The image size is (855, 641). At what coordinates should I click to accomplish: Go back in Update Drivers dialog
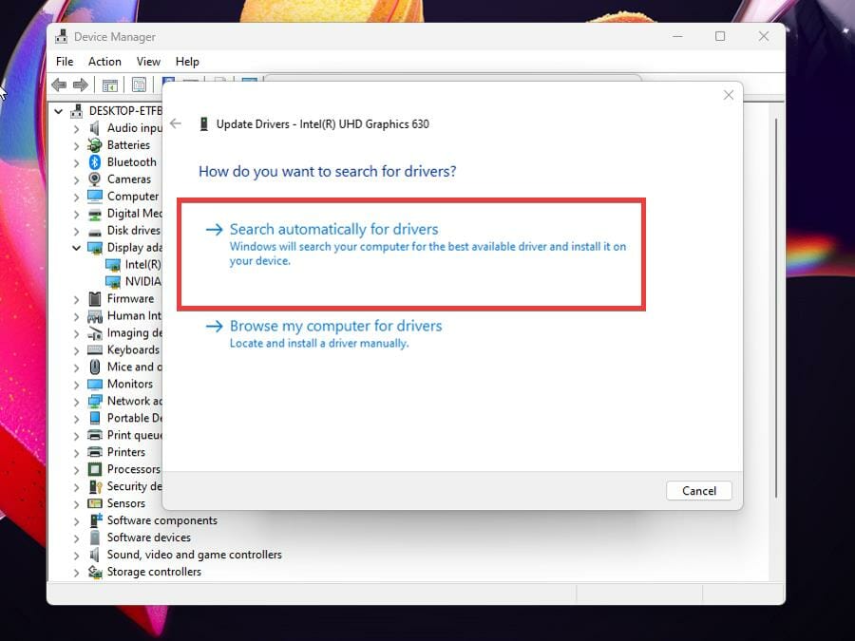(x=176, y=123)
